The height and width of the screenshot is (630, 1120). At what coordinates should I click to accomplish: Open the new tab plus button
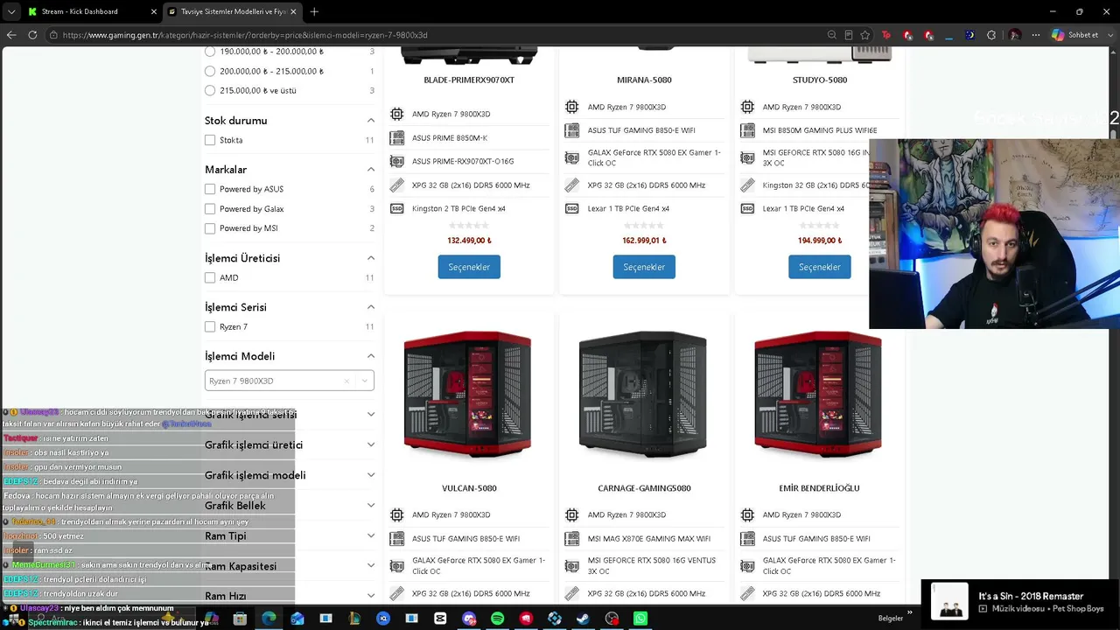314,11
